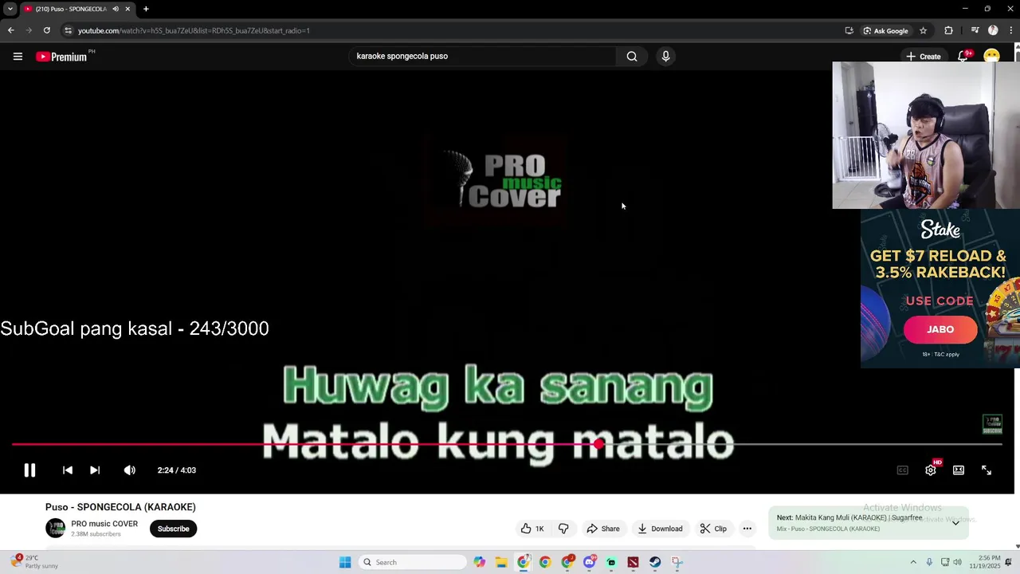This screenshot has height=574, width=1020.
Task: Open the taskbar clock showing 2:56 PM
Action: click(984, 562)
